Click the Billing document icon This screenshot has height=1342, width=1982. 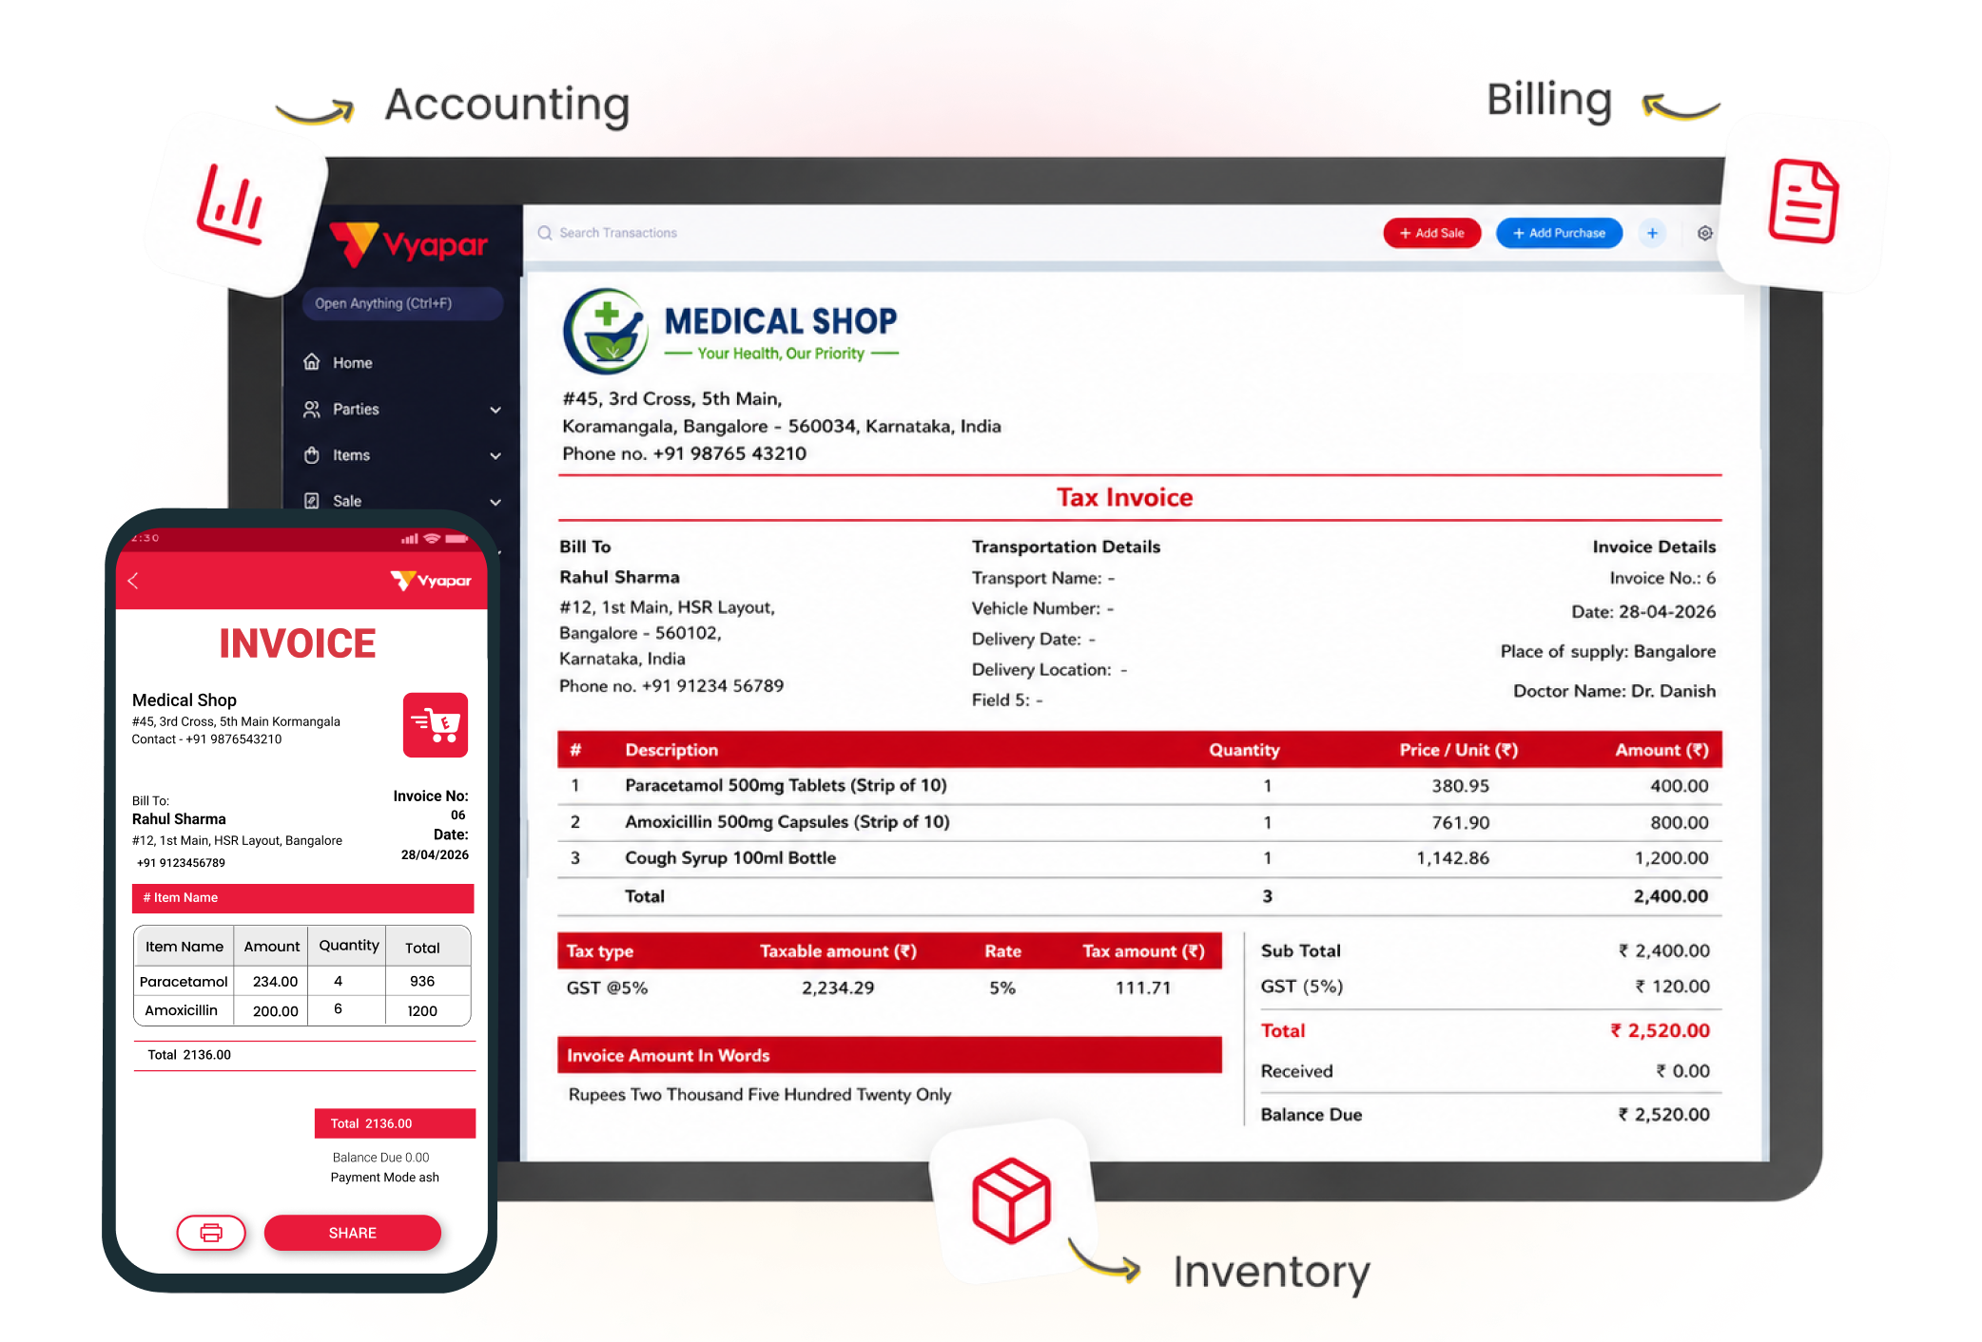click(x=1803, y=201)
